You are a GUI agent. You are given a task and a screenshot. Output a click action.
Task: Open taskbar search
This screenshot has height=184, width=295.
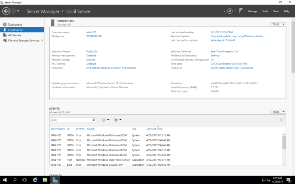tap(15, 180)
